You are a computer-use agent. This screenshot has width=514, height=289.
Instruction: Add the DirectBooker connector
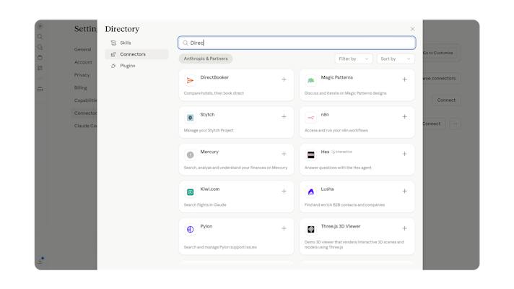[x=284, y=79]
